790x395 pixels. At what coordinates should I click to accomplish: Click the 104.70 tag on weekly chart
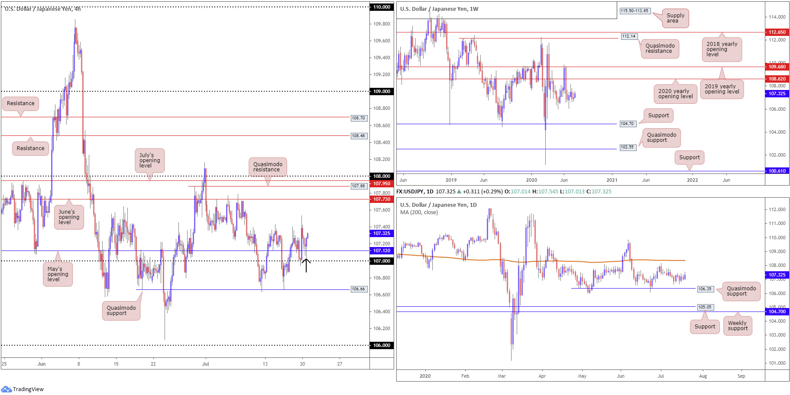click(627, 124)
